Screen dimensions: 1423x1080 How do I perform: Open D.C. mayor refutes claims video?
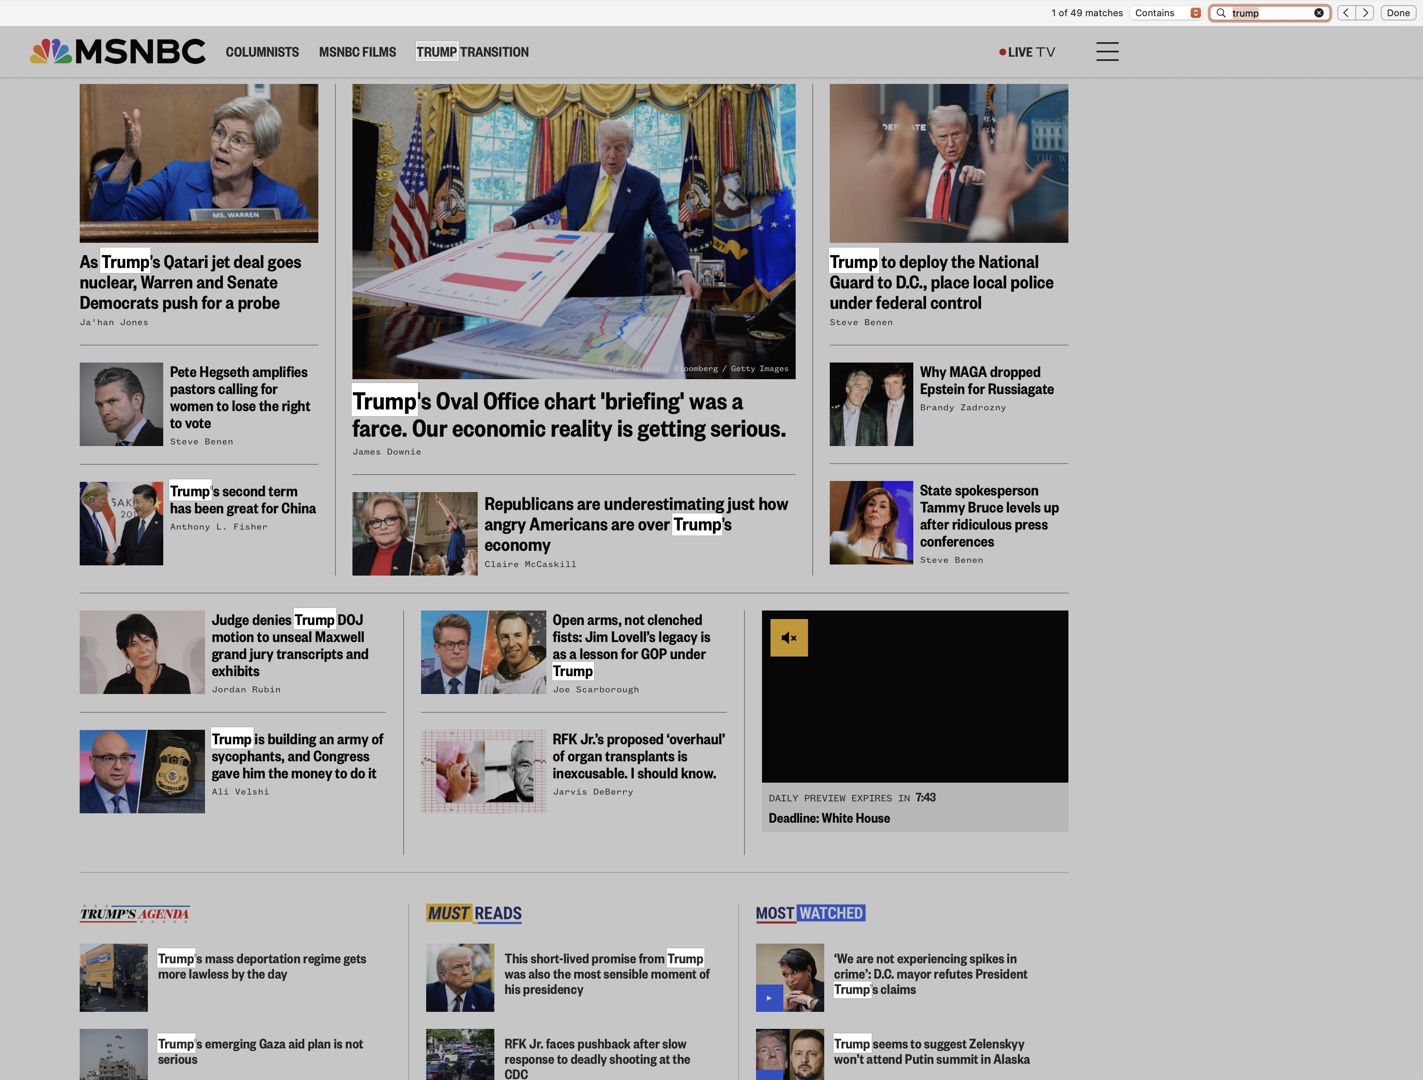click(x=930, y=974)
